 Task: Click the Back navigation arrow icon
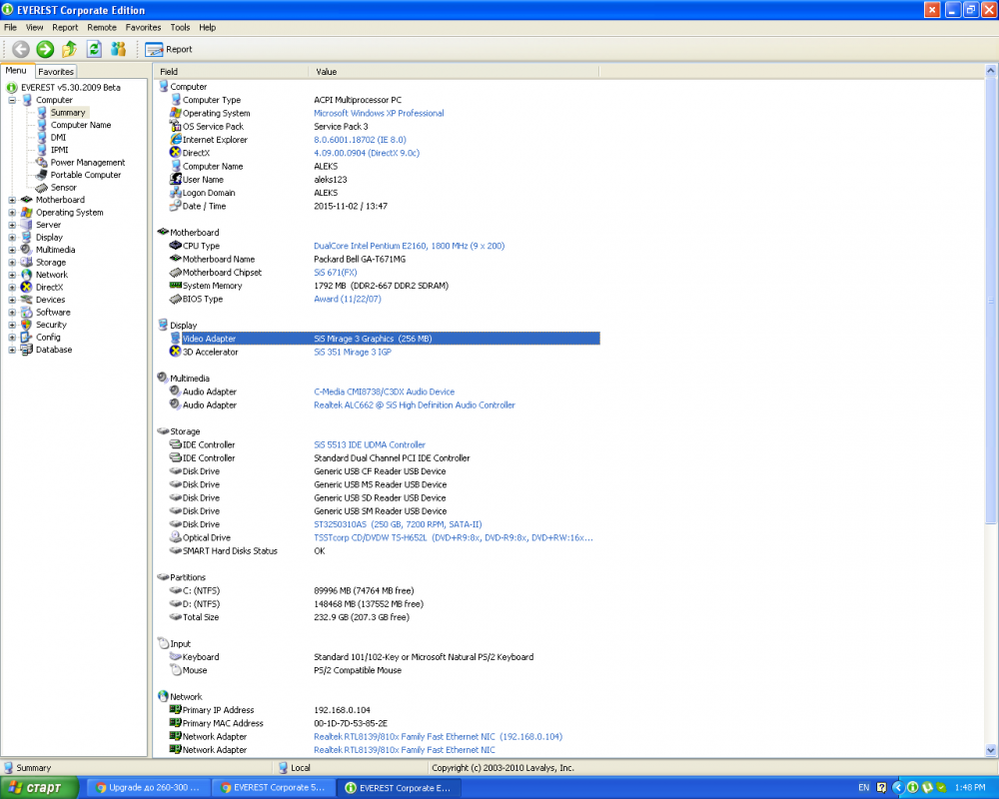pyautogui.click(x=20, y=49)
